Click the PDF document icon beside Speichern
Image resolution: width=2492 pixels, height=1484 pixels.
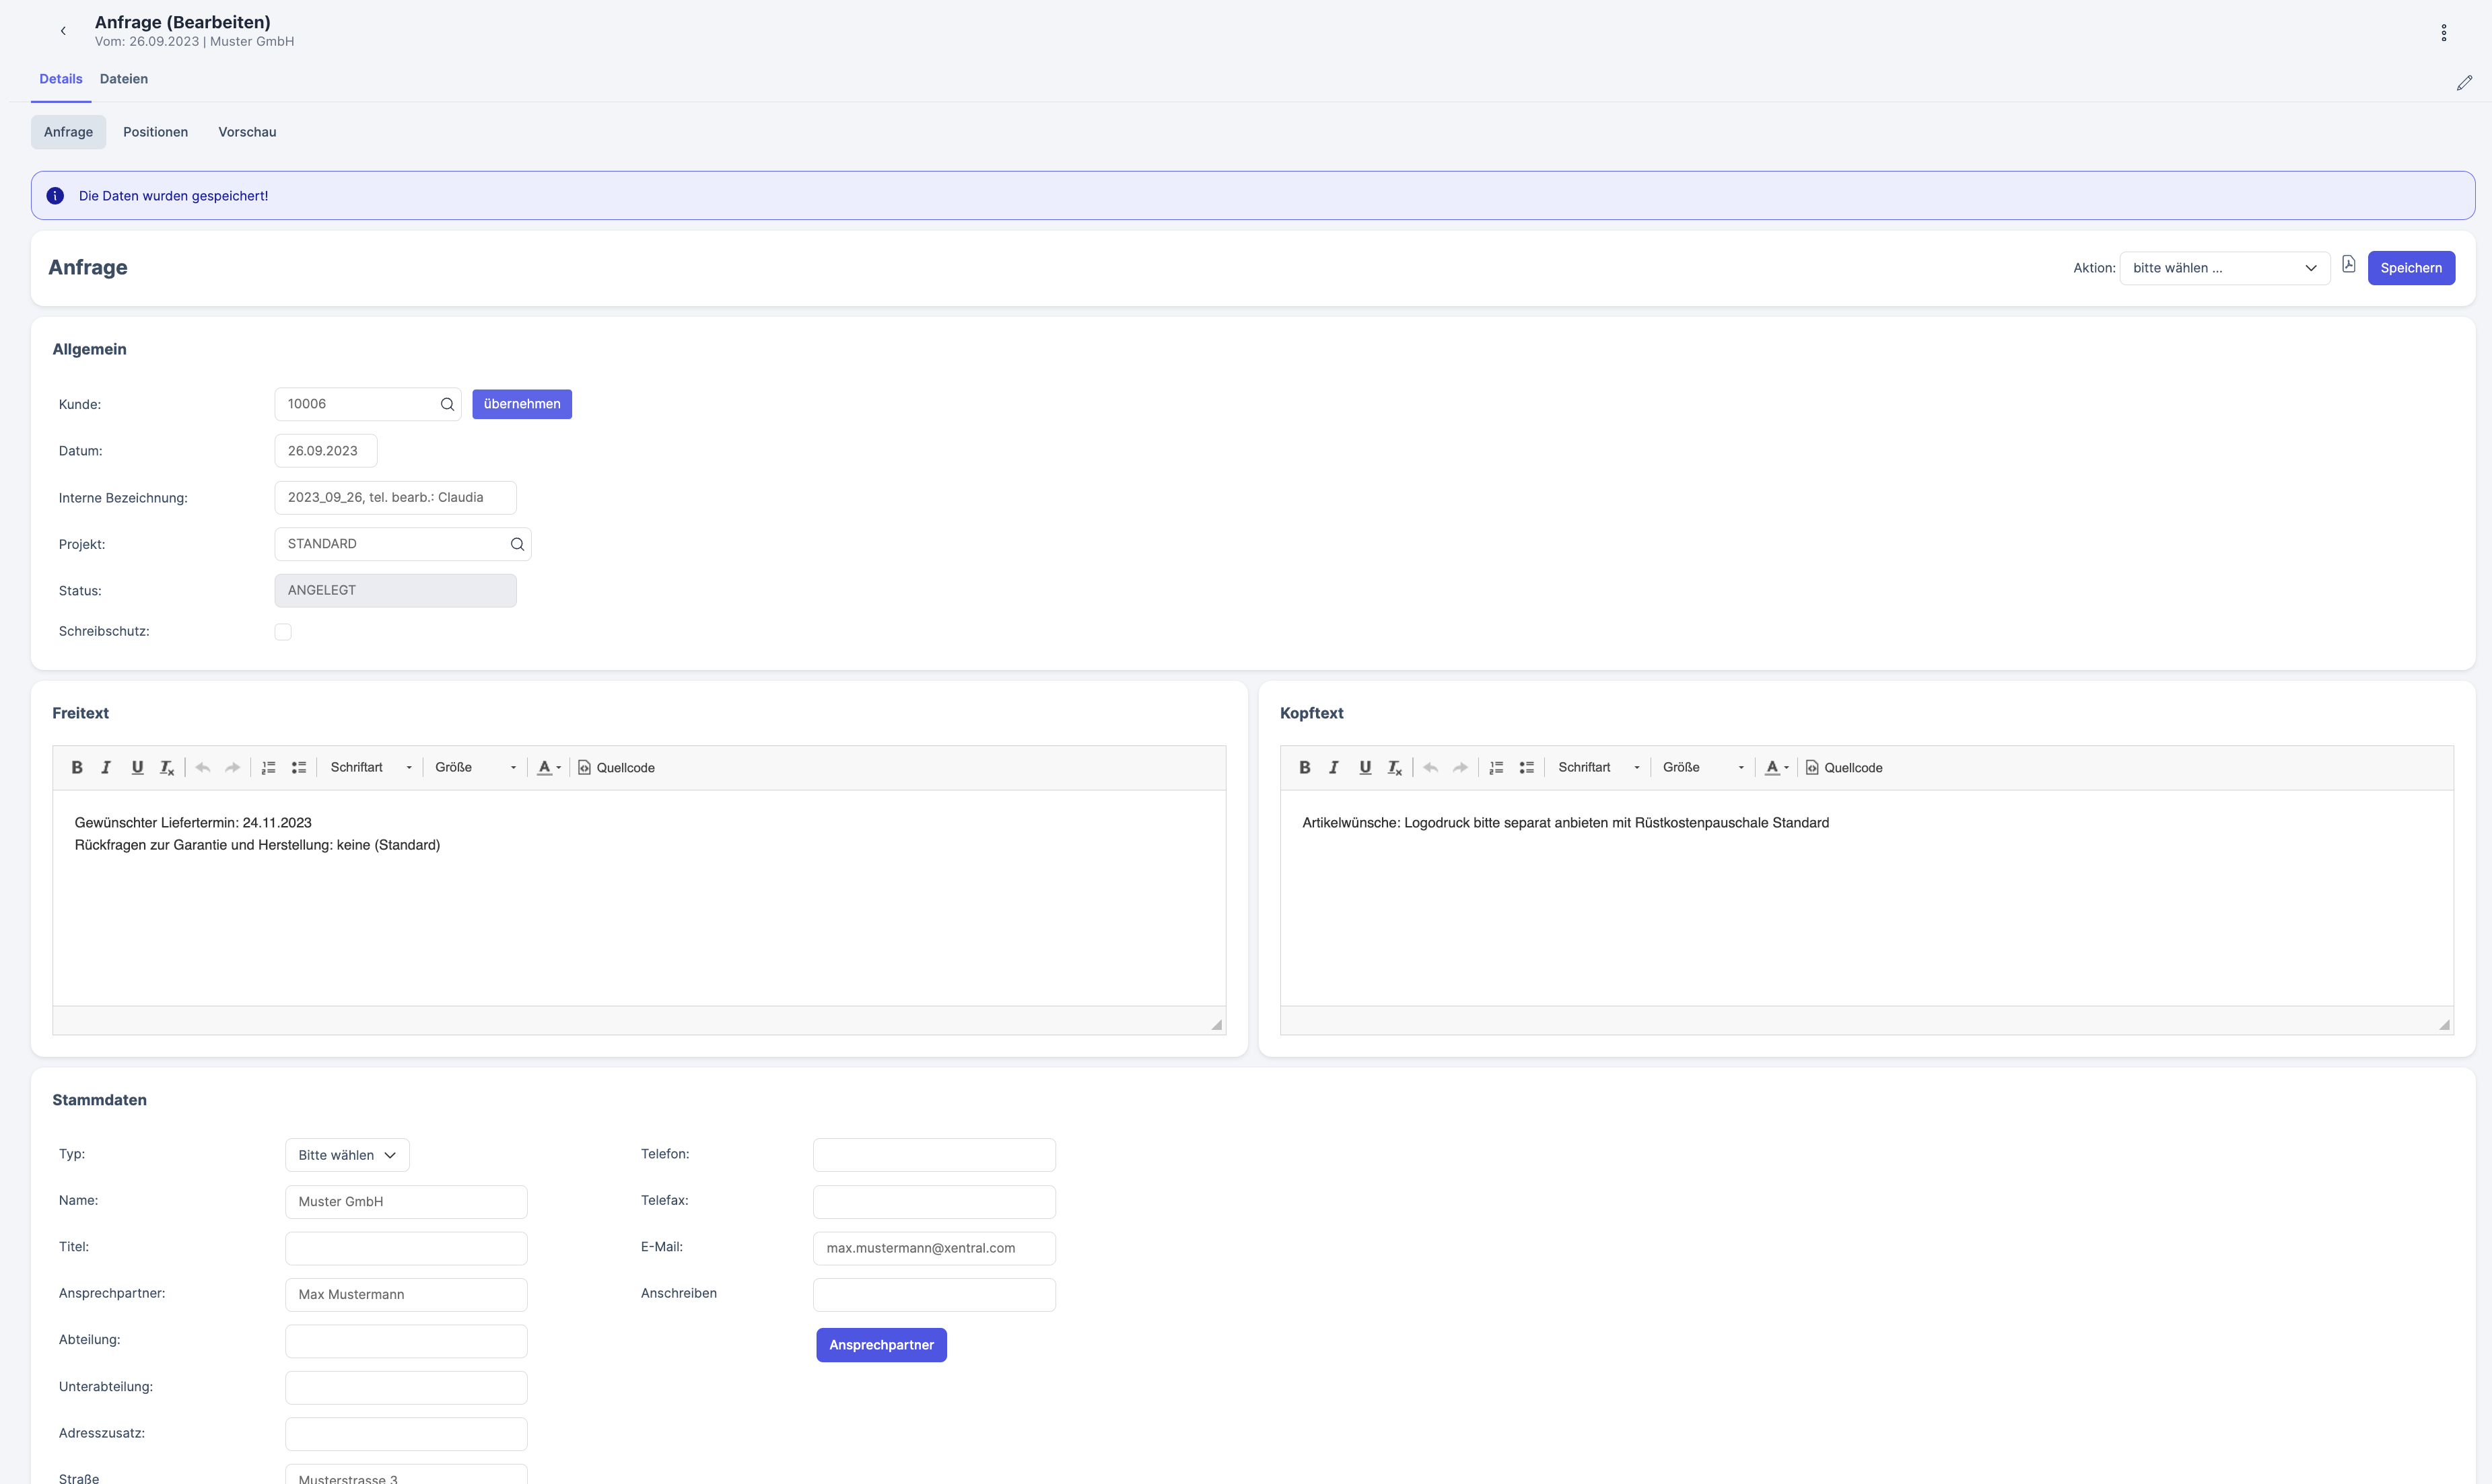tap(2348, 265)
